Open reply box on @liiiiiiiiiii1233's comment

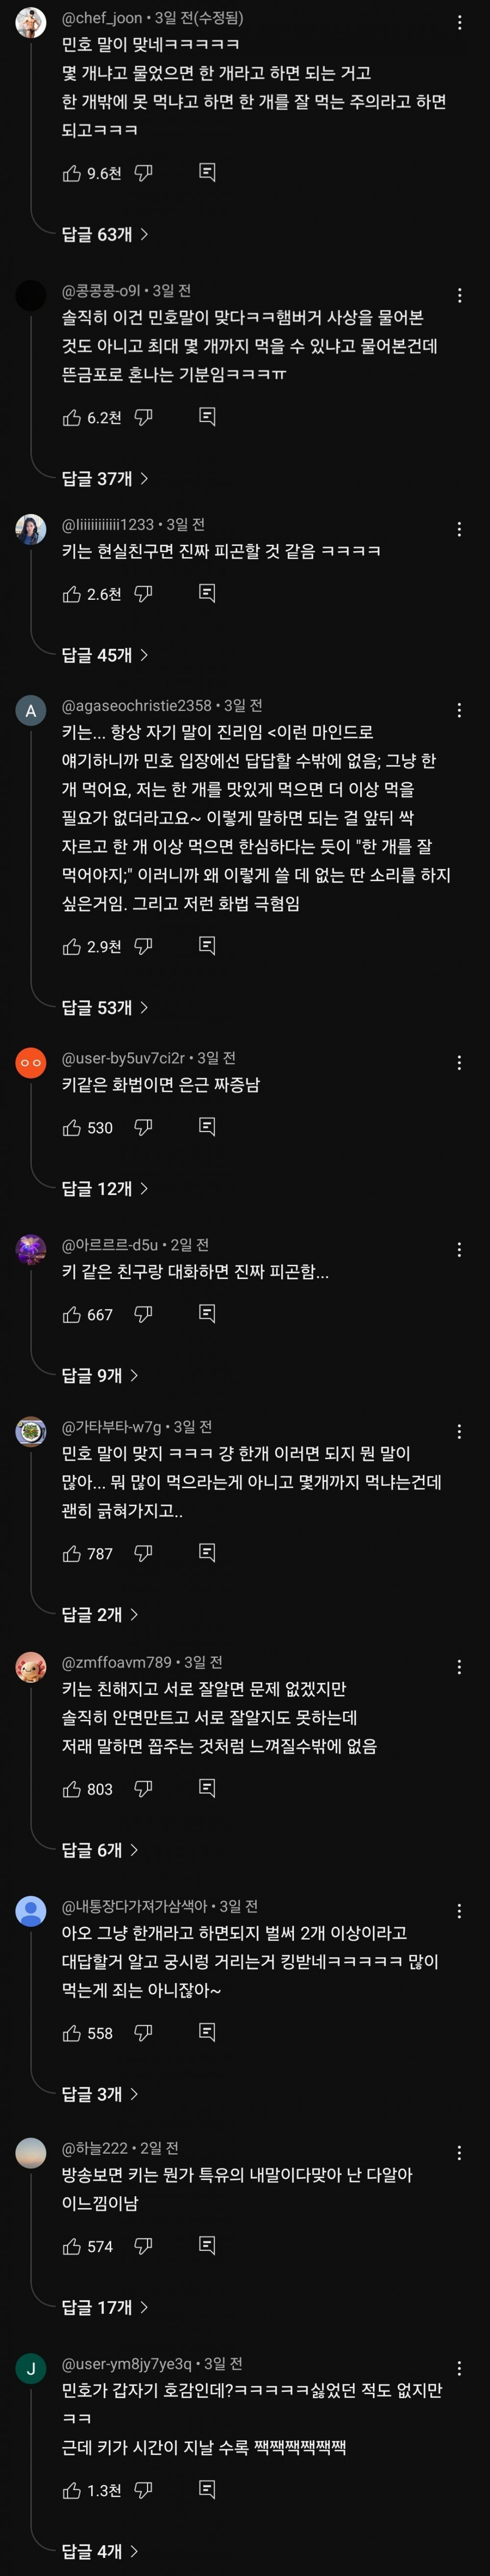[x=207, y=593]
